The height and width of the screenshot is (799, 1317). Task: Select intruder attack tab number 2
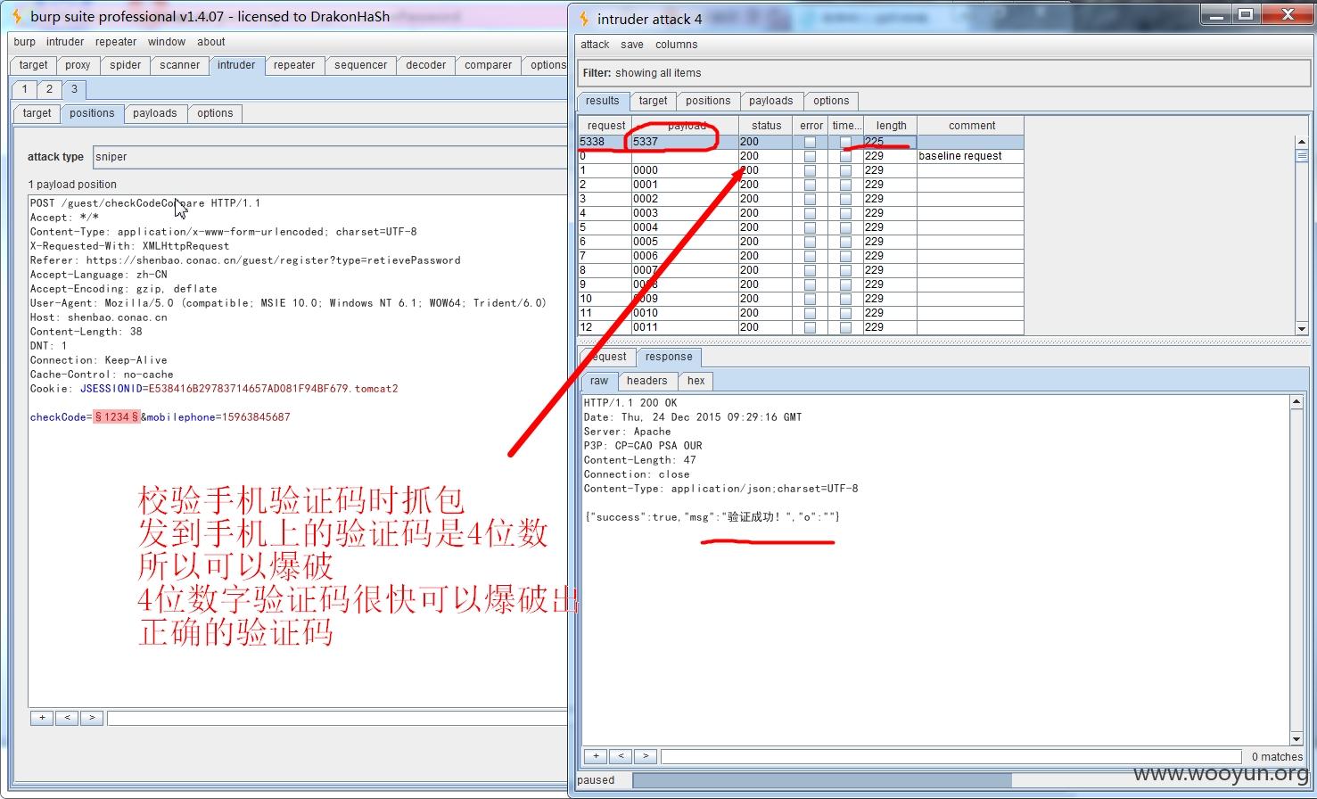point(49,89)
